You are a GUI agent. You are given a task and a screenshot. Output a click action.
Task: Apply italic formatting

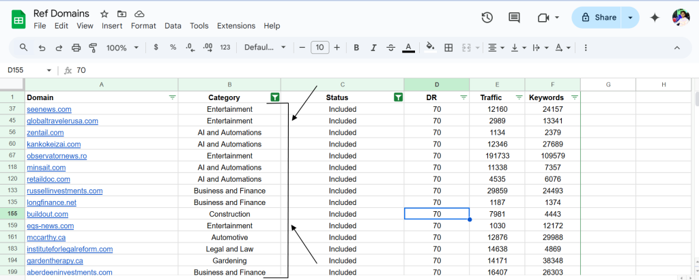point(373,48)
